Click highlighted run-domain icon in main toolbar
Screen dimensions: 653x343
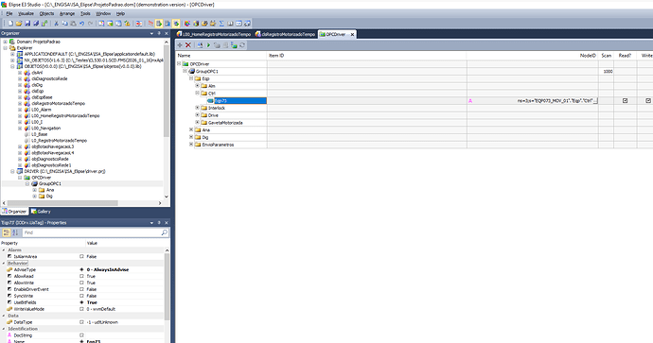(159, 24)
